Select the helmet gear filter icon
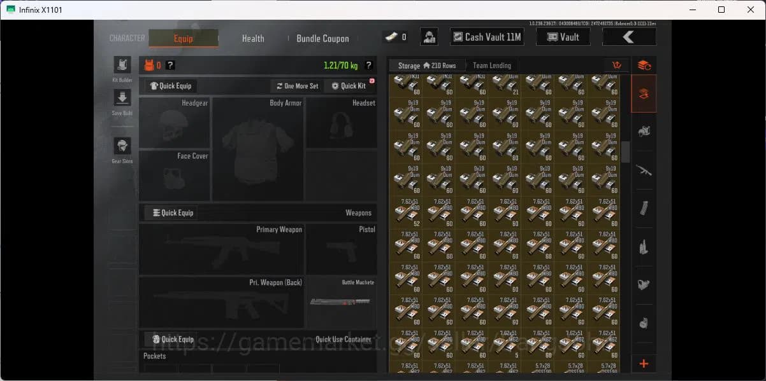Image resolution: width=766 pixels, height=381 pixels. pyautogui.click(x=644, y=132)
